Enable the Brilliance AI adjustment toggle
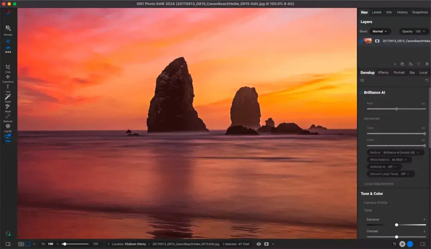Viewport: 431px width, 249px height. tap(361, 92)
